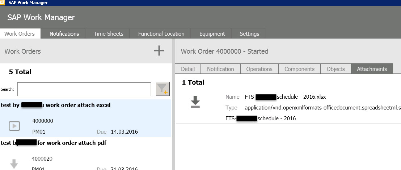Click due date 14.03.2016
This screenshot has height=170, width=401.
coord(124,132)
